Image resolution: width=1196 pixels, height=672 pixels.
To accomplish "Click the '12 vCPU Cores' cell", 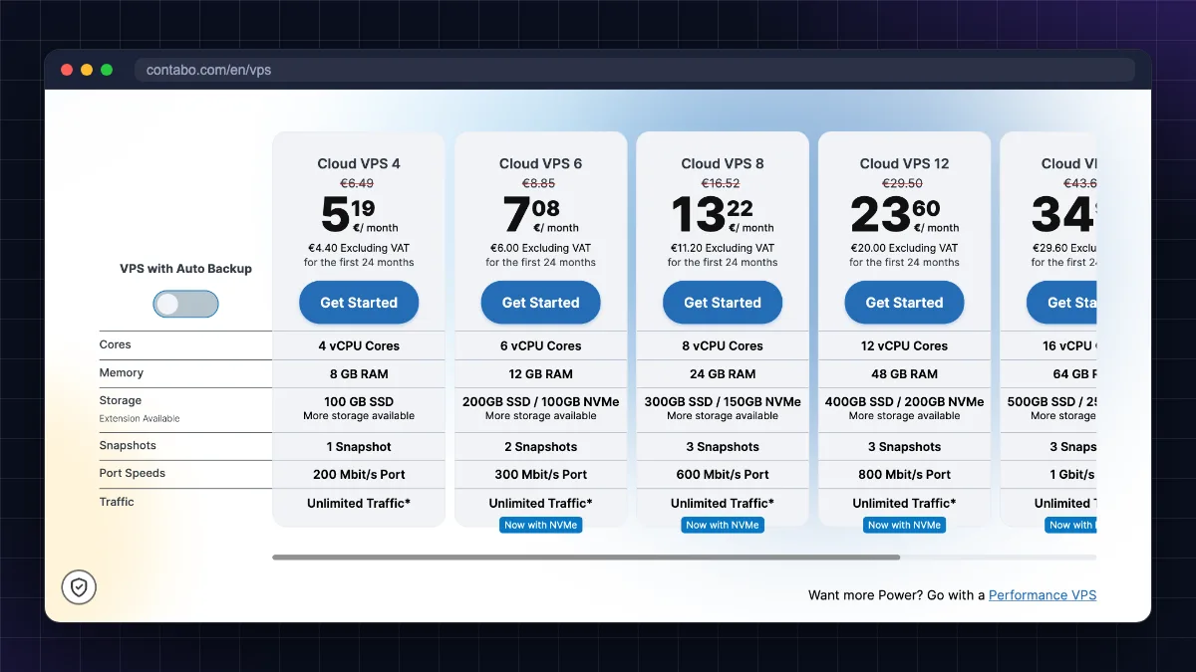I will [x=905, y=345].
